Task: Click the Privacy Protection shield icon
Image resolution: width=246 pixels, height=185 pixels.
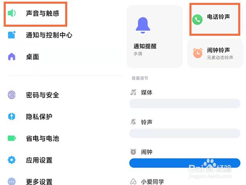Action: coord(11,117)
